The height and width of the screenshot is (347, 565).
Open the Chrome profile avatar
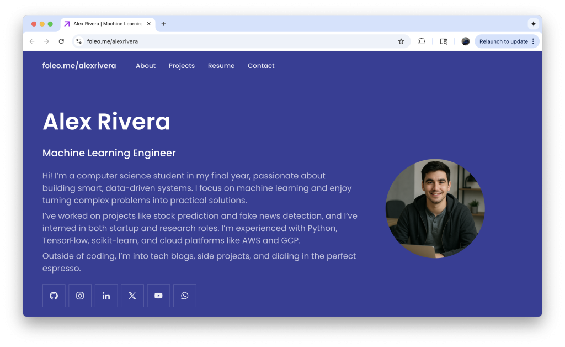[x=466, y=41]
